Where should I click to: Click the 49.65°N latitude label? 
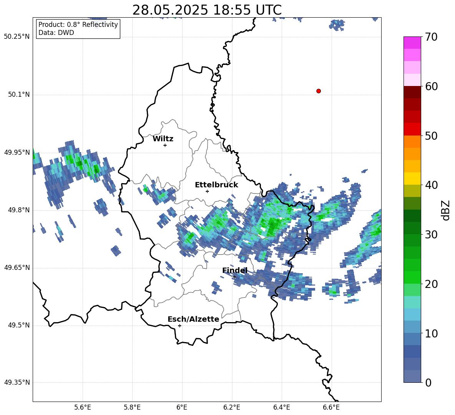17,268
